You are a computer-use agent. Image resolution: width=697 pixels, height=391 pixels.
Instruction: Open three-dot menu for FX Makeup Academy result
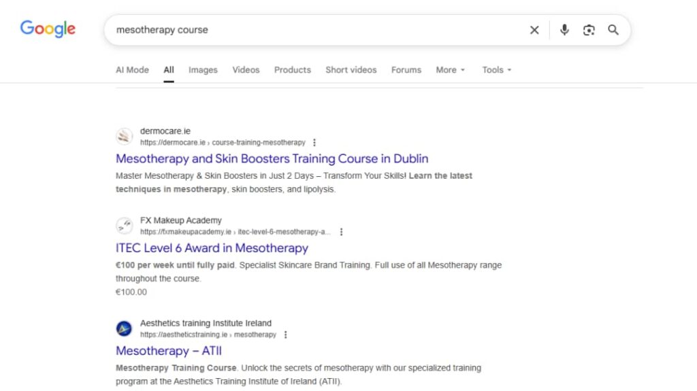[x=341, y=232]
